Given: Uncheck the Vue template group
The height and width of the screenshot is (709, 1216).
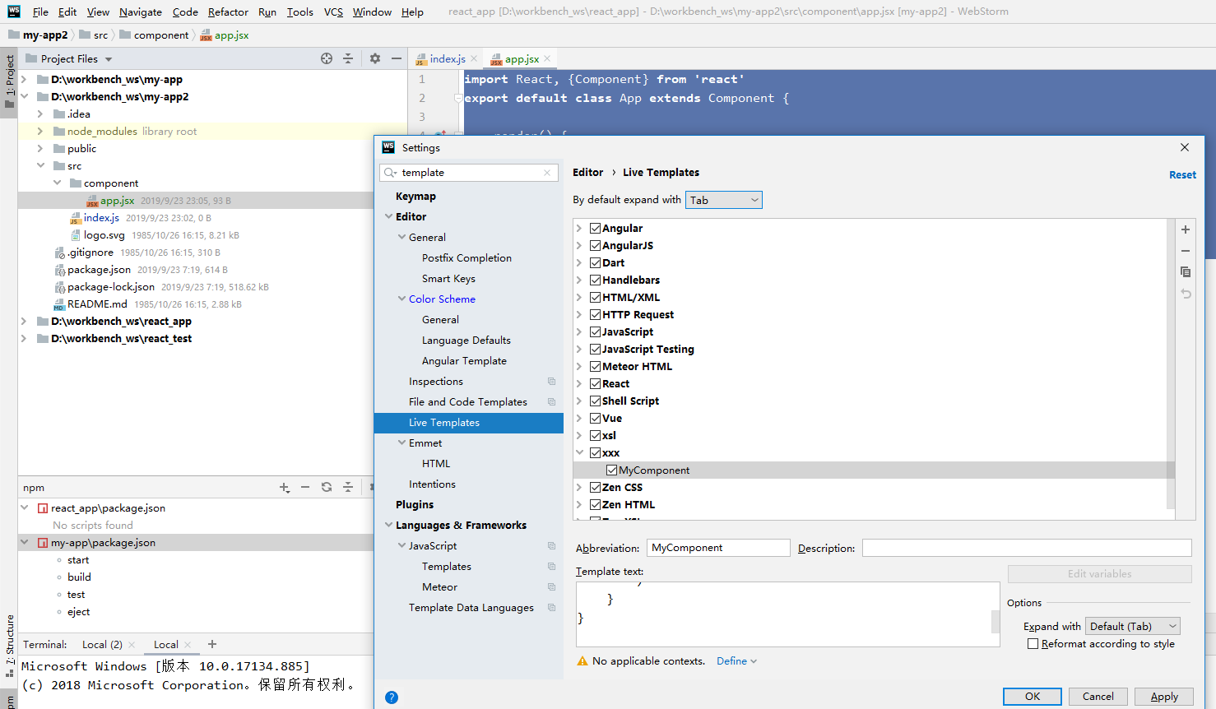Looking at the screenshot, I should tap(595, 419).
